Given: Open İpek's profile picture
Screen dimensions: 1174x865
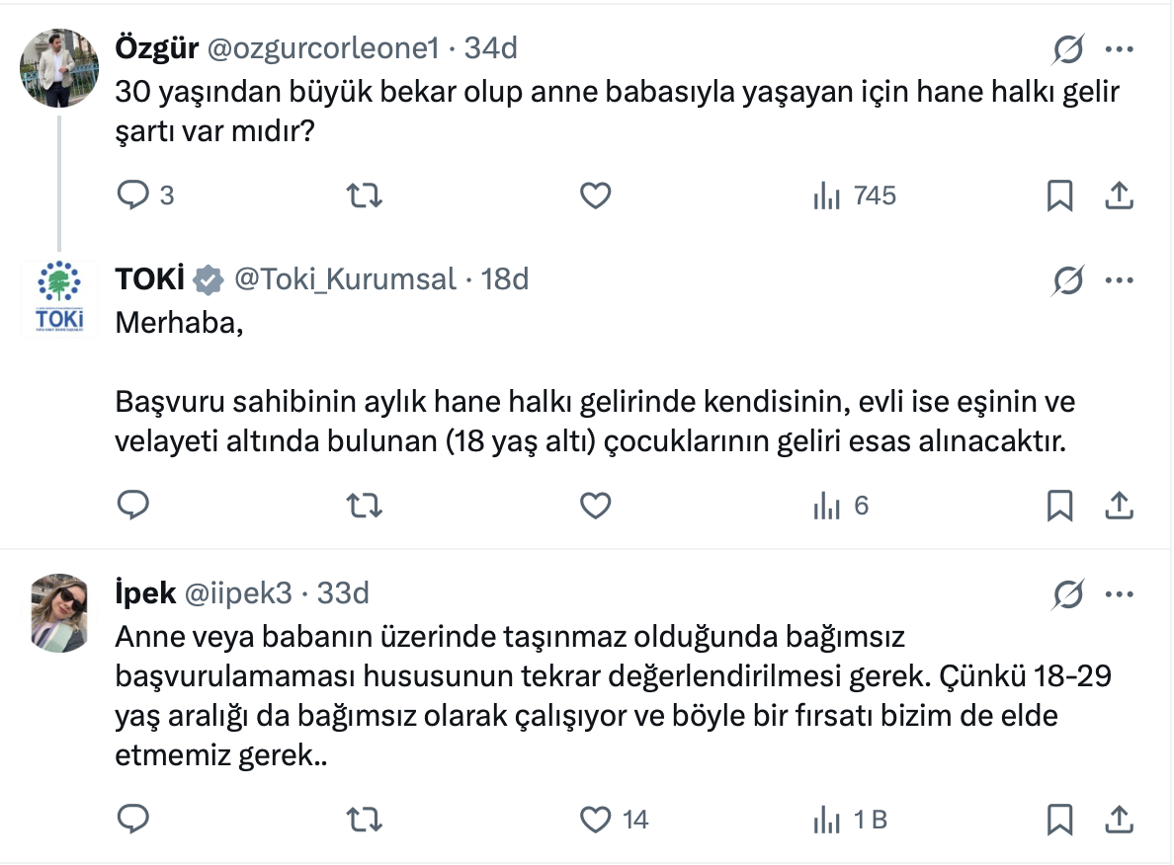Looking at the screenshot, I should 60,612.
